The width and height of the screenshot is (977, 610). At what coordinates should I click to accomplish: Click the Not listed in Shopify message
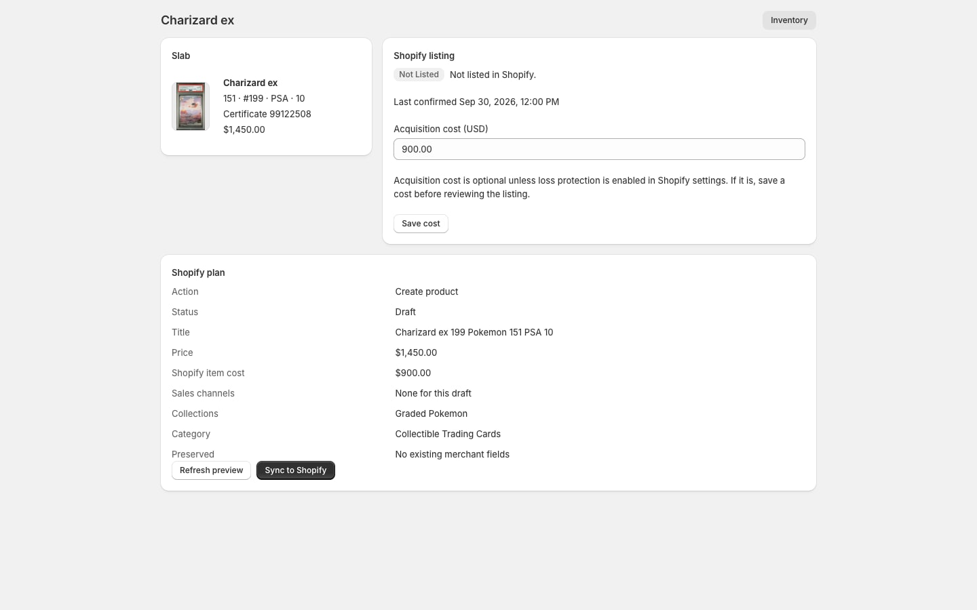(493, 75)
